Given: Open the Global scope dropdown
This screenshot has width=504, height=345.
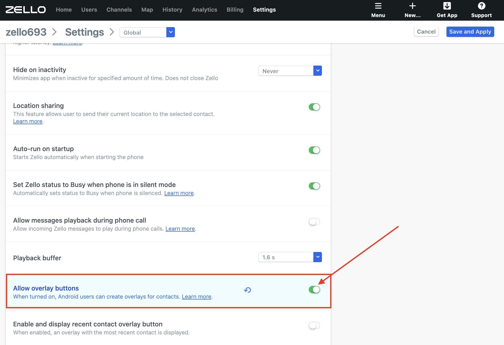Looking at the screenshot, I should pos(147,32).
